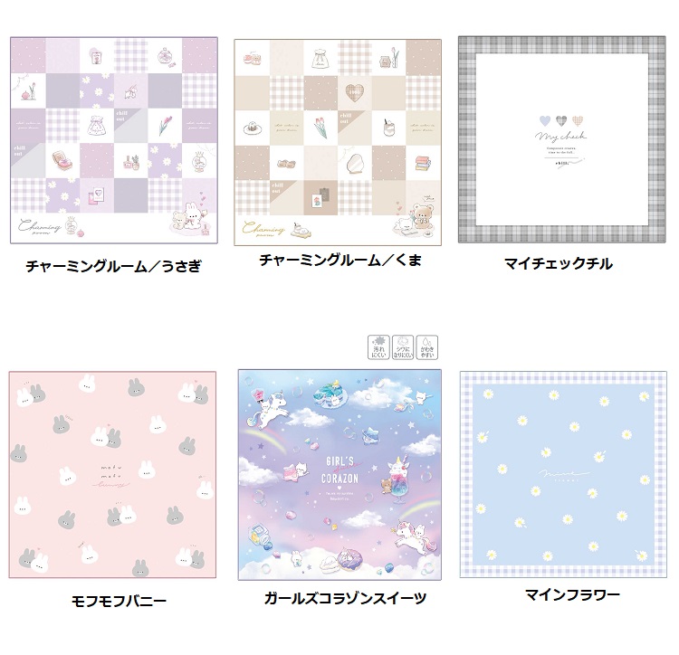
Task: Select the pink Mofu Mofu Bunny design
Action: pyautogui.click(x=112, y=474)
